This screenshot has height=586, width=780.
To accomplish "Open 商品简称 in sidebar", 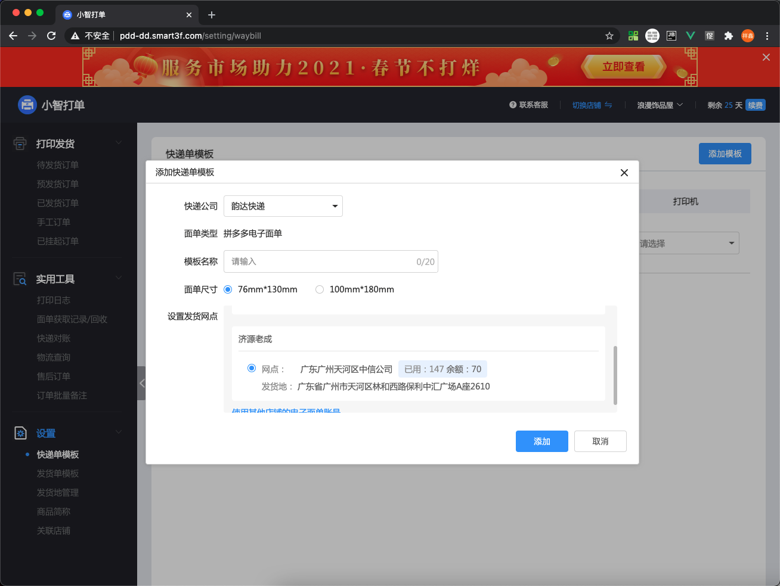I will (x=54, y=512).
